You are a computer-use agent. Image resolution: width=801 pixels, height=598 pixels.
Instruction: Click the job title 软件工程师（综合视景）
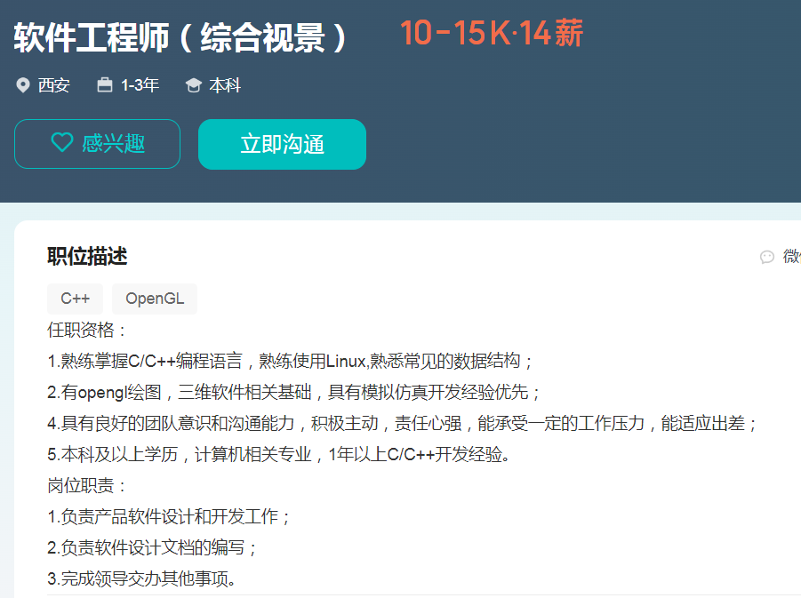[x=182, y=38]
